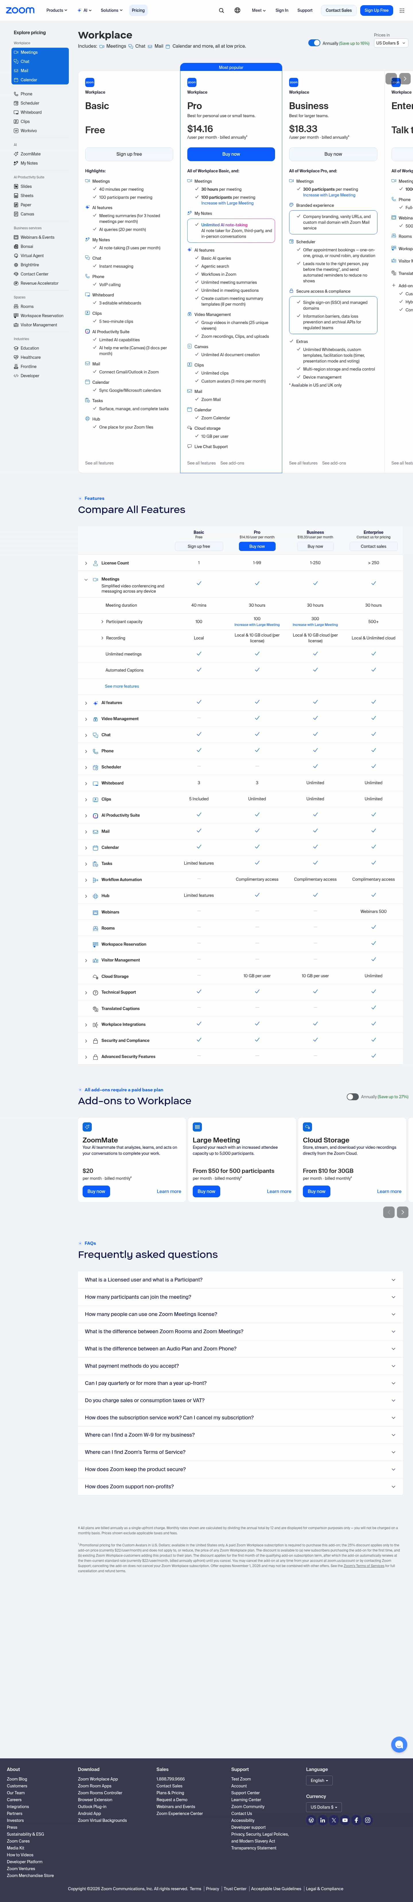The image size is (413, 1902).
Task: Open the English language dropdown in footer
Action: click(319, 1780)
